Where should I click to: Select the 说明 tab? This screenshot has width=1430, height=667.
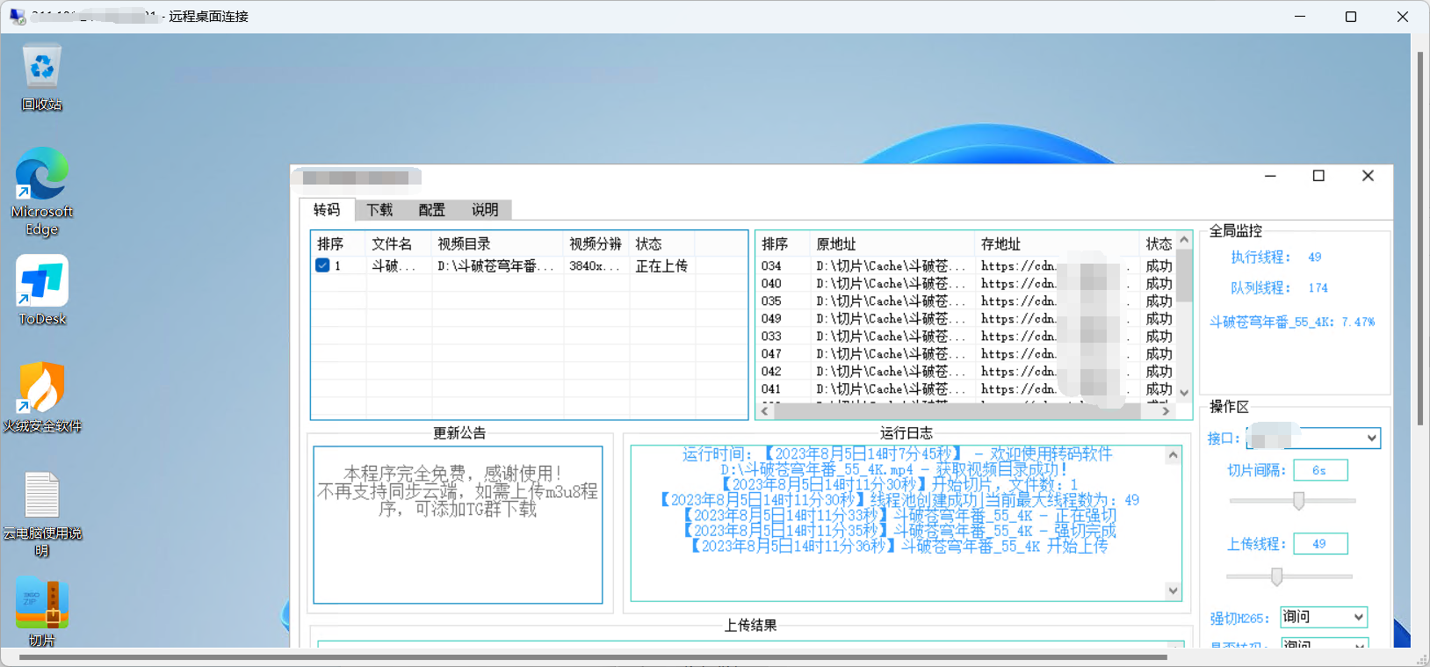coord(484,210)
